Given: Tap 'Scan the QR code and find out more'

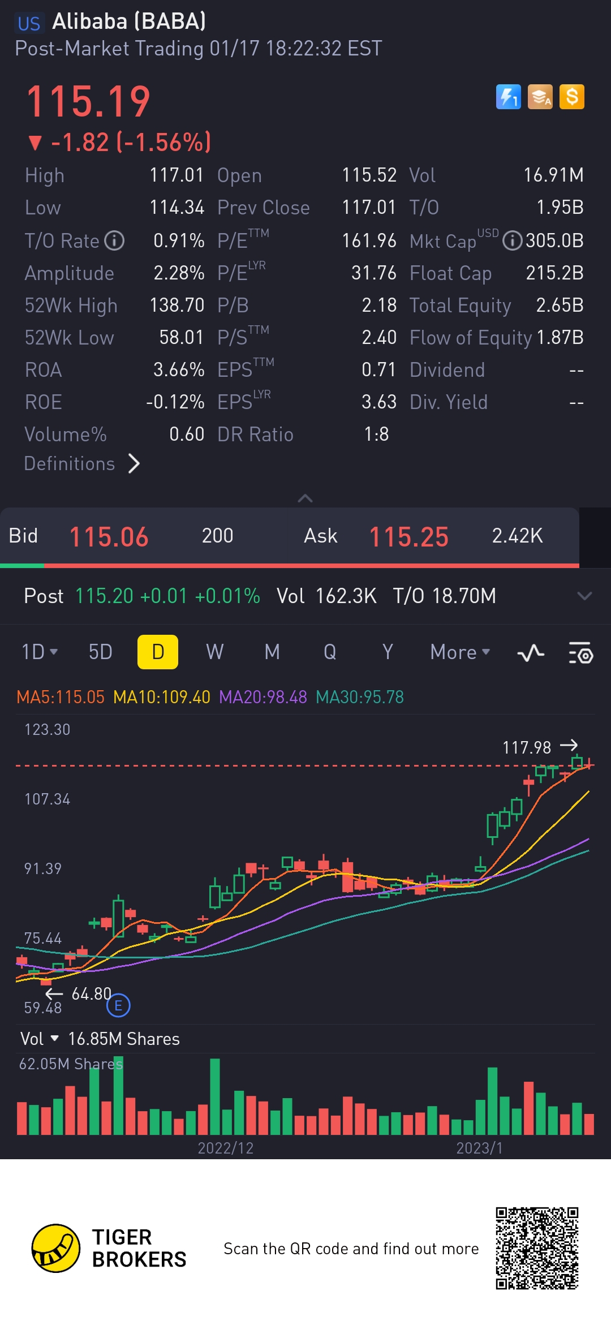Looking at the screenshot, I should pos(351,1249).
